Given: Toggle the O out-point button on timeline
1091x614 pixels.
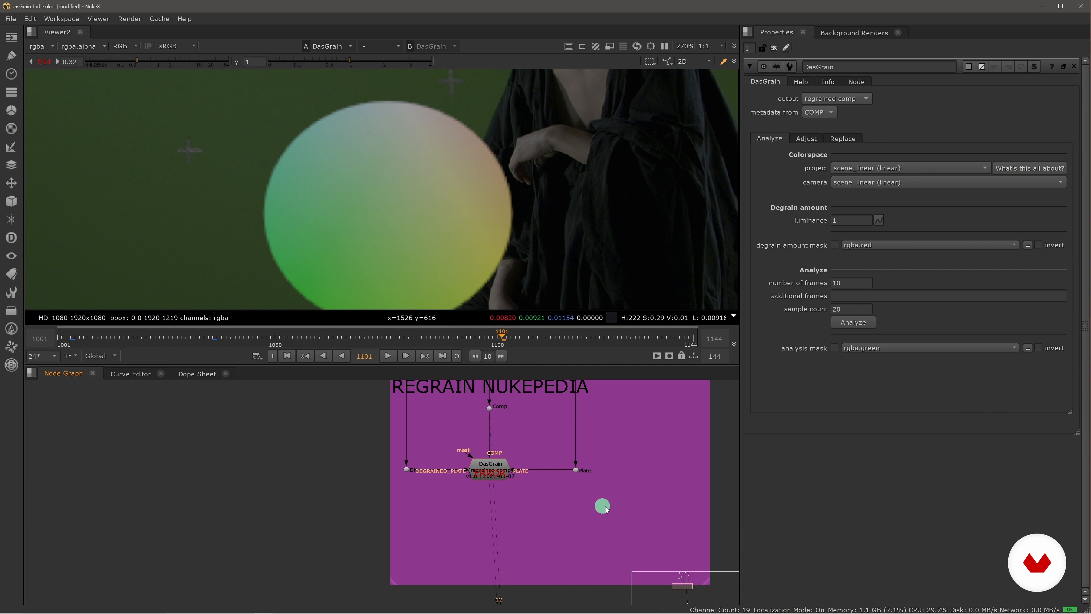Looking at the screenshot, I should (457, 356).
